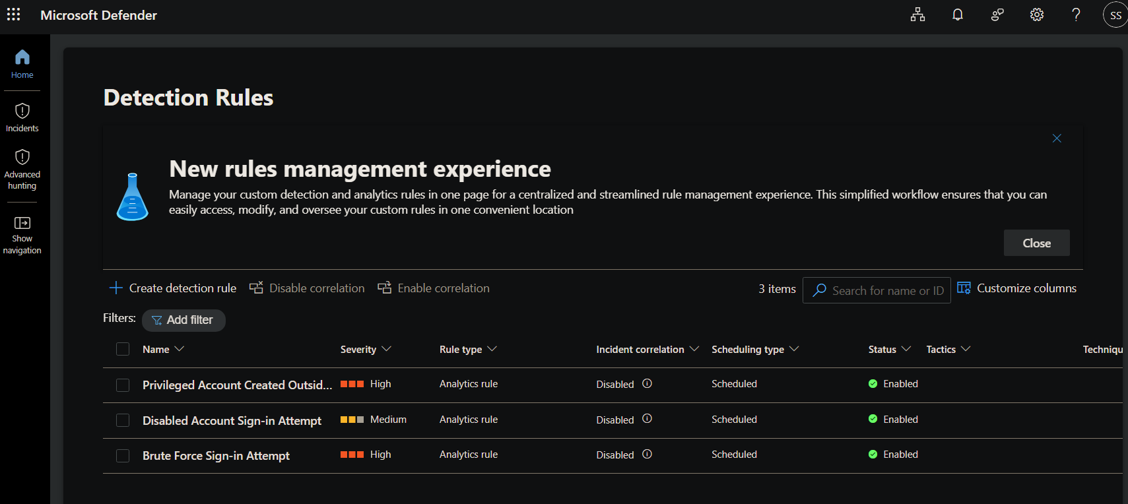1128x504 pixels.
Task: Select all rules with header checkbox
Action: tap(123, 349)
